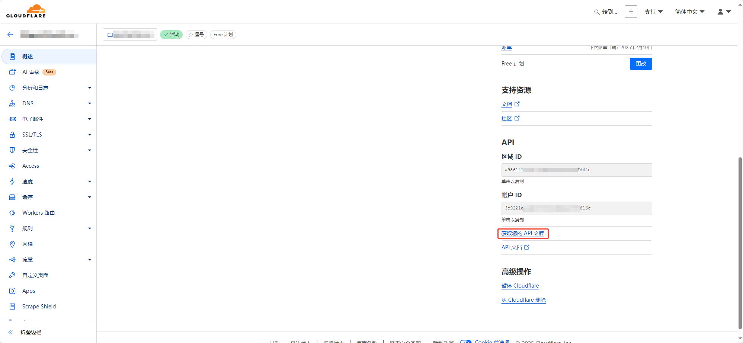Go back using the left arrow icon
Screen dimensions: 743x343
10,35
